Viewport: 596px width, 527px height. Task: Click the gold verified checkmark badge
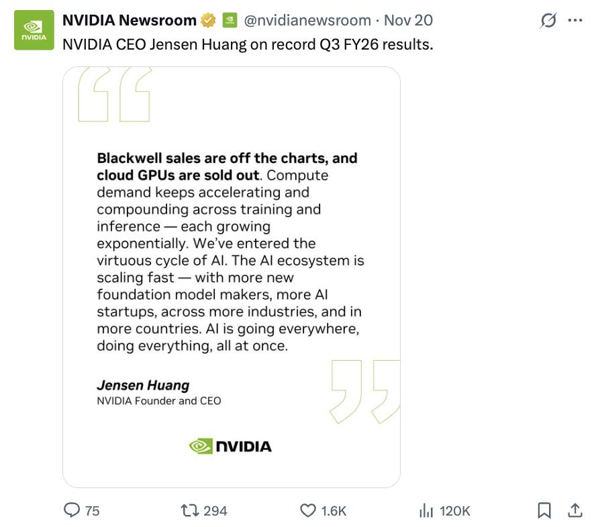208,21
